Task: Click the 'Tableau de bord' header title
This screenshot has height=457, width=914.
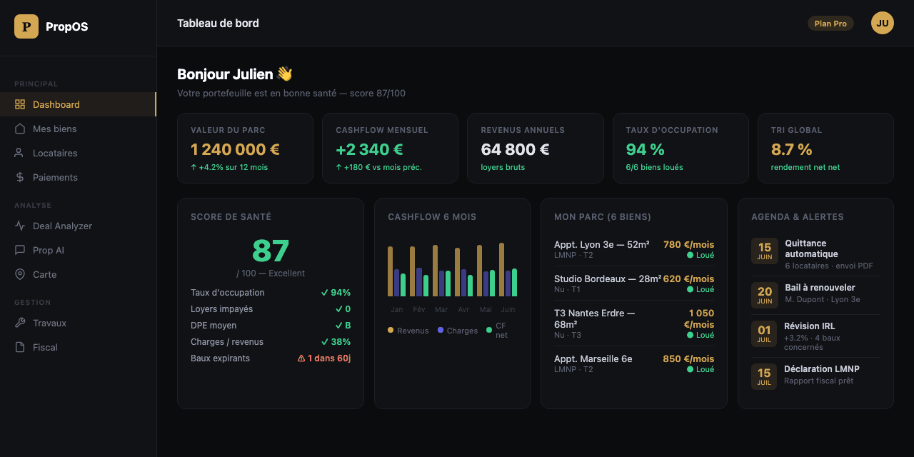Action: coord(218,24)
